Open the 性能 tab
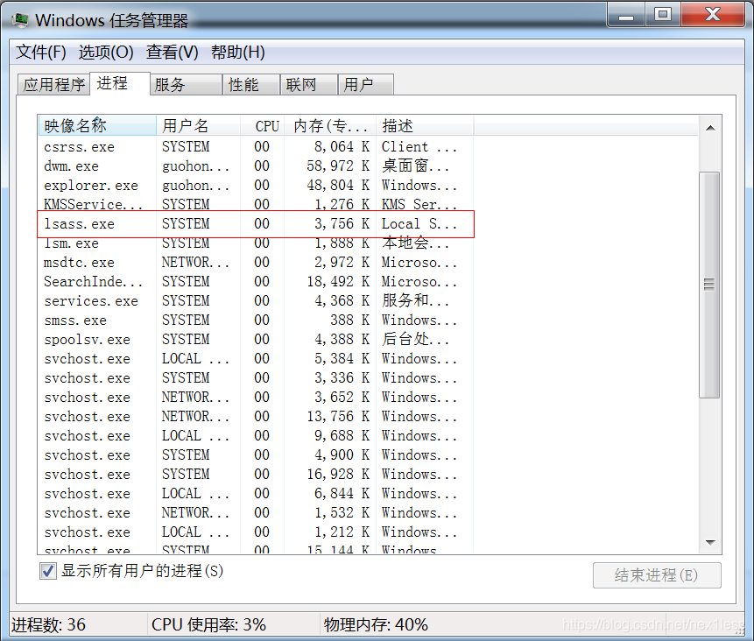Screen dimensions: 754x641 pyautogui.click(x=251, y=85)
